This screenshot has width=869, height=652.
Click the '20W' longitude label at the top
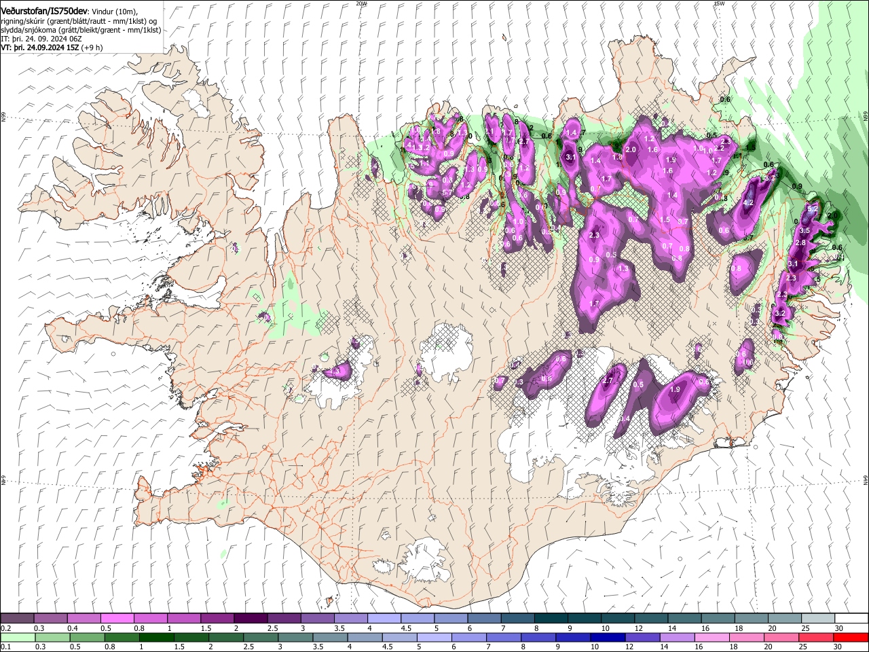coord(361,3)
